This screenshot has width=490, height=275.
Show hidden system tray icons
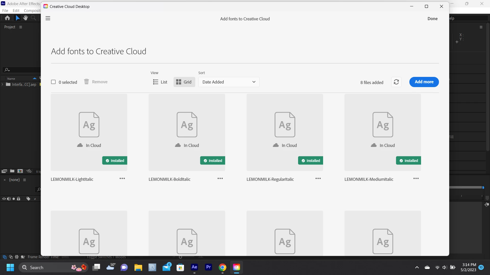[417, 267]
